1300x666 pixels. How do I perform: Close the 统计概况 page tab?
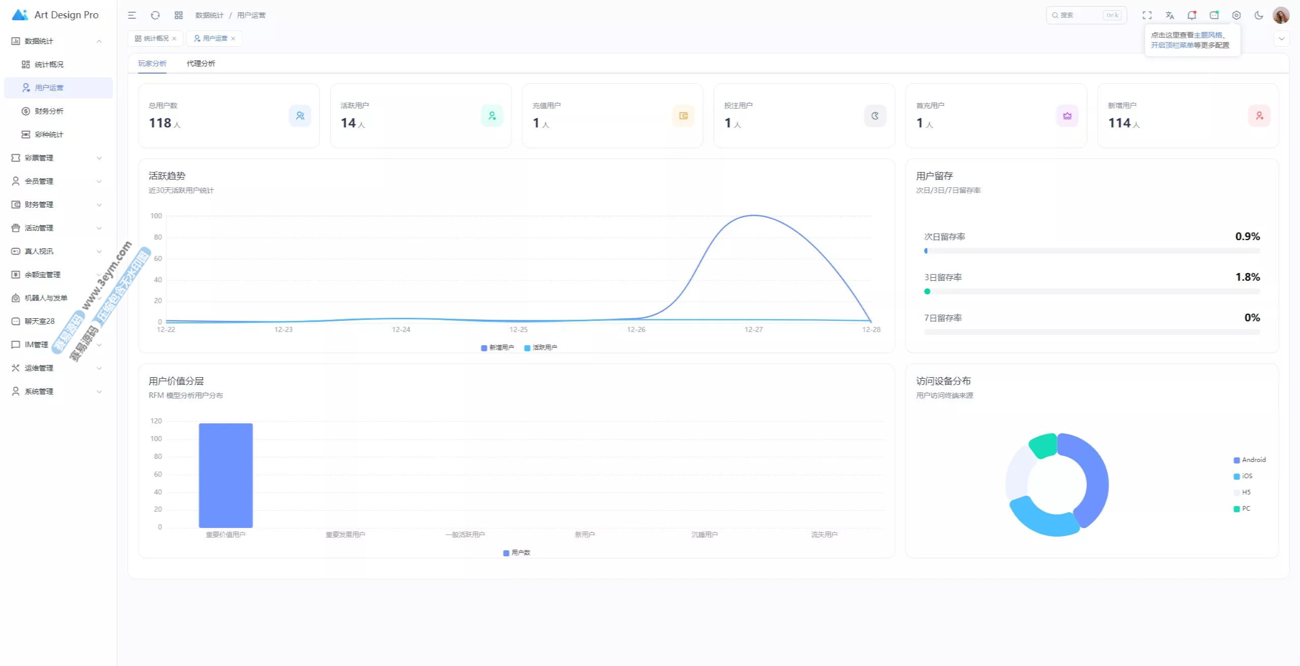coord(174,39)
